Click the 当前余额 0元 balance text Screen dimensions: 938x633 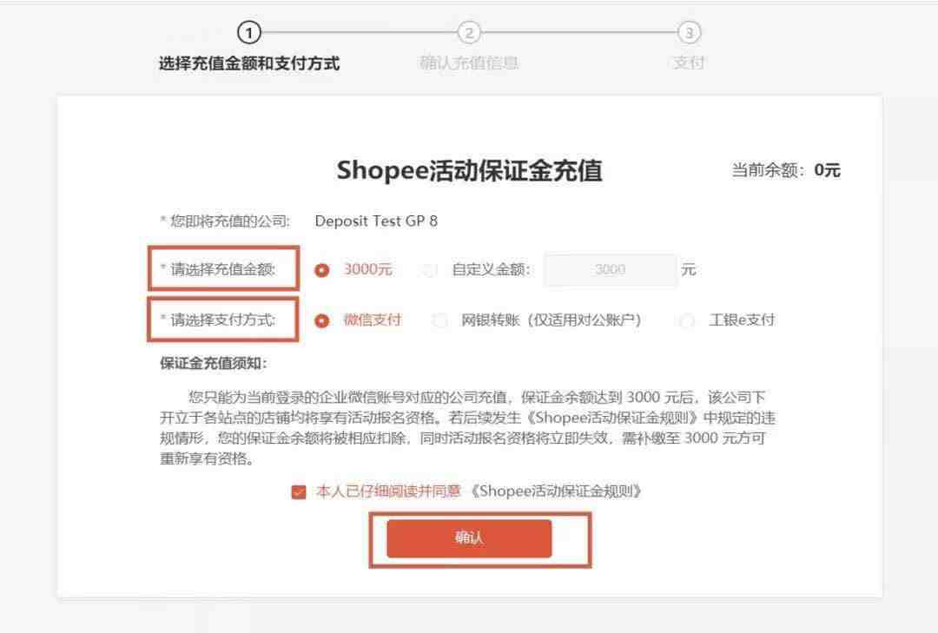(x=786, y=170)
